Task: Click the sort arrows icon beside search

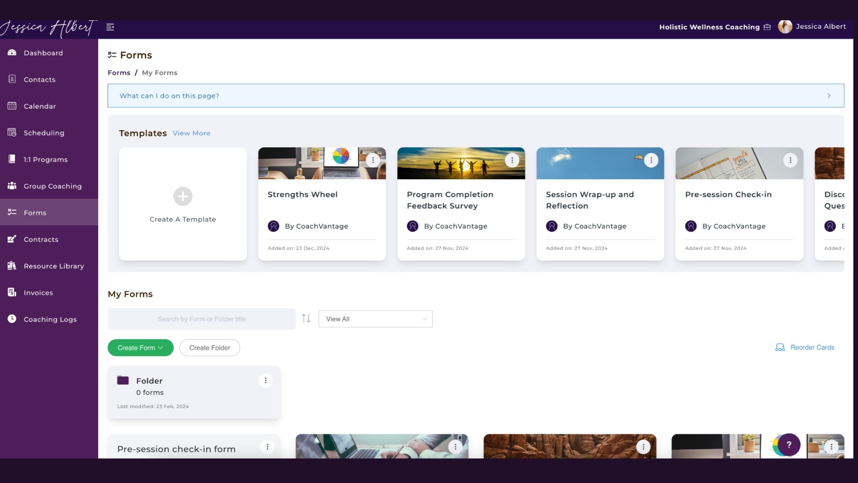Action: tap(306, 318)
